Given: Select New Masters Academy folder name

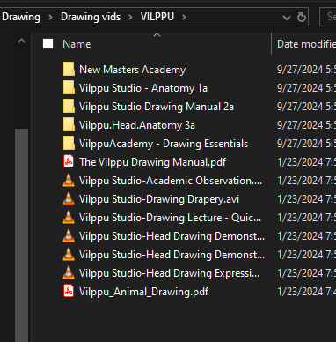Looking at the screenshot, I should [133, 70].
